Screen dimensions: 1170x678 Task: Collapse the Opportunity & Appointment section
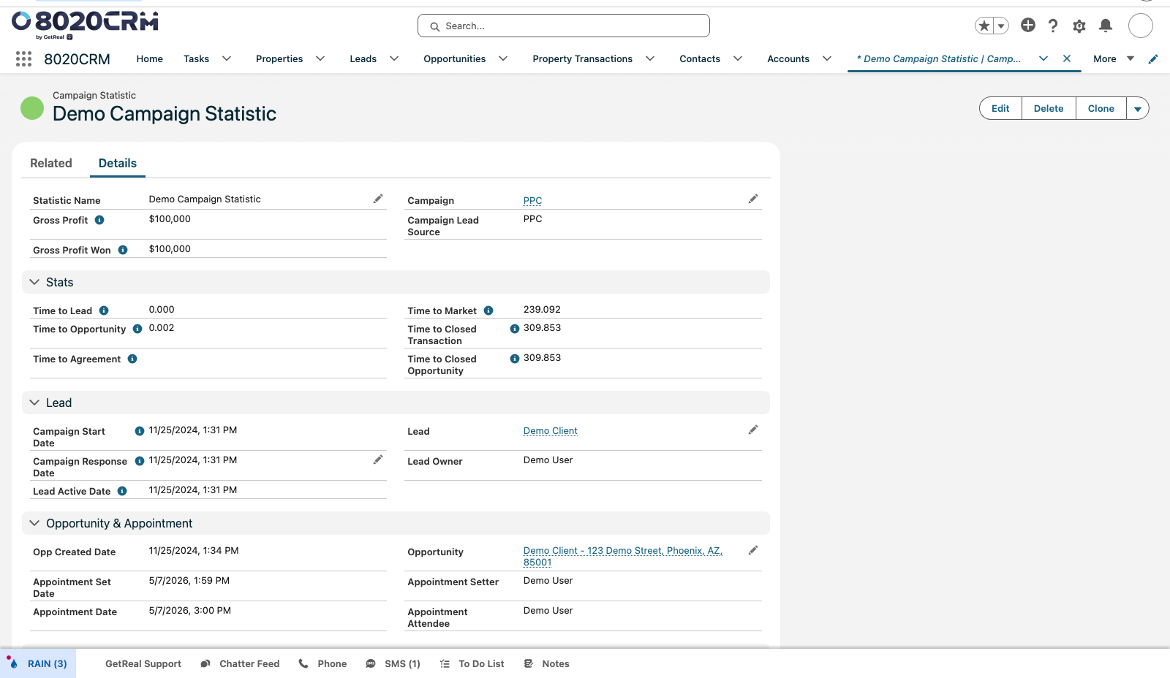(34, 523)
